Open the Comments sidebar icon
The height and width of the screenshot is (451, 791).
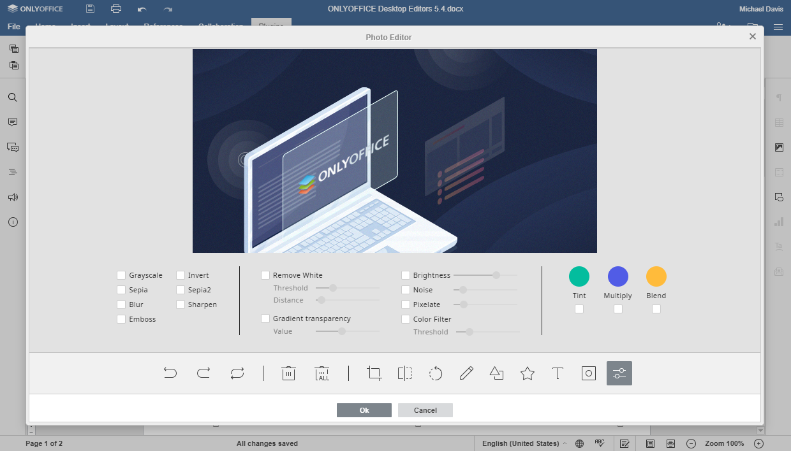coord(13,122)
